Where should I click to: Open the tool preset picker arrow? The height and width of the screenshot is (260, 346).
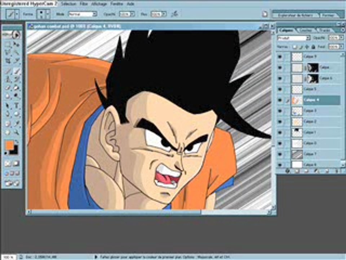(17, 14)
